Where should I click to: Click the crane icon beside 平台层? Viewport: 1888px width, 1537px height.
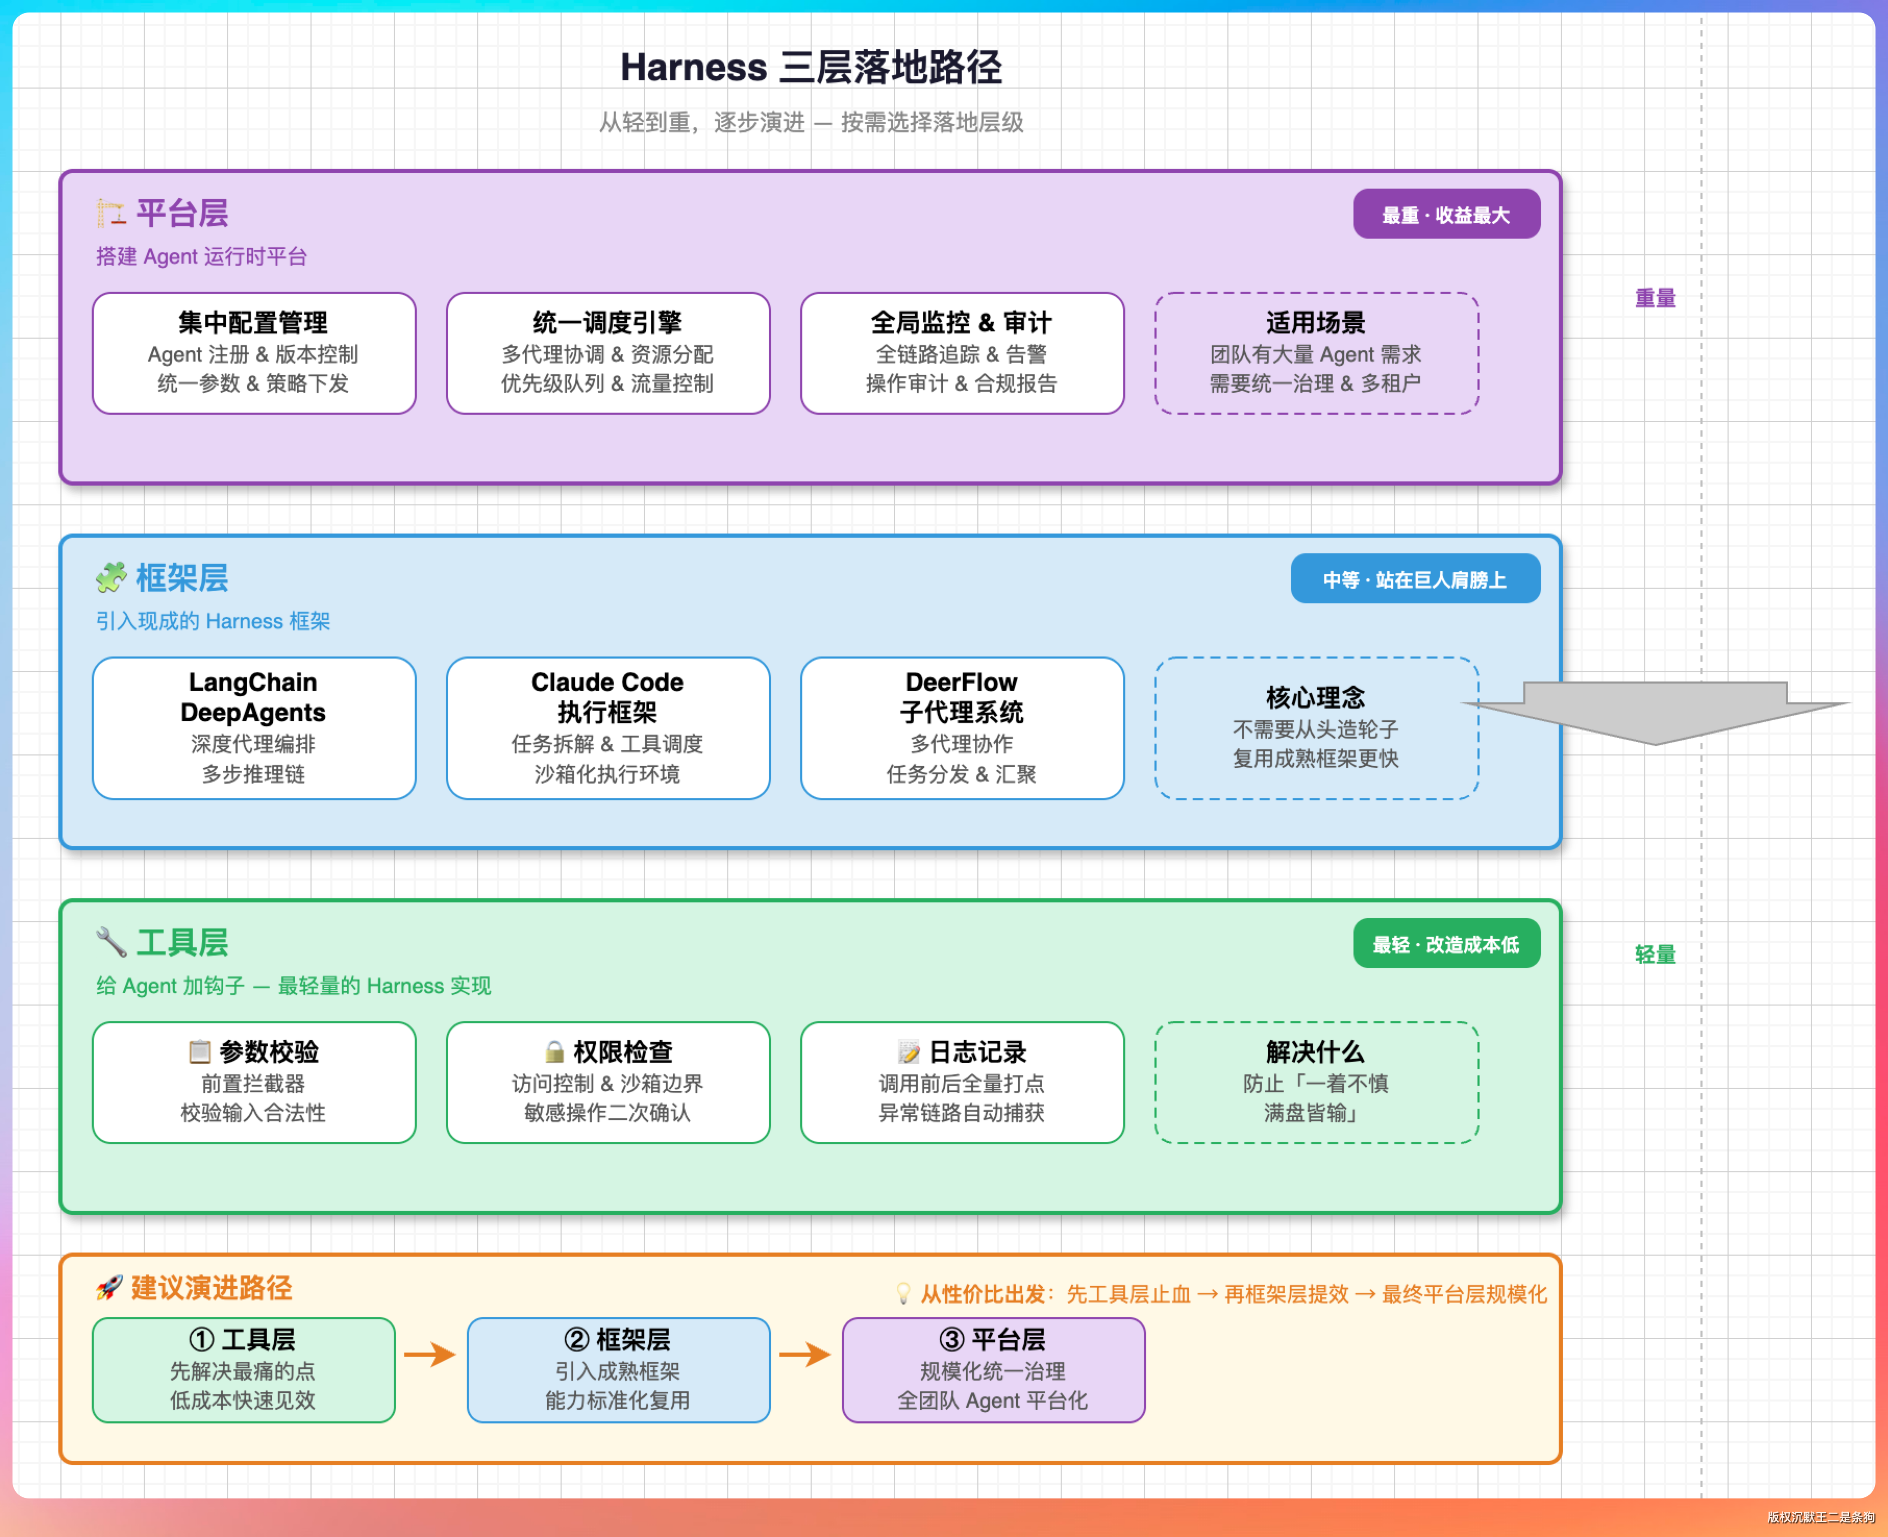click(x=110, y=214)
